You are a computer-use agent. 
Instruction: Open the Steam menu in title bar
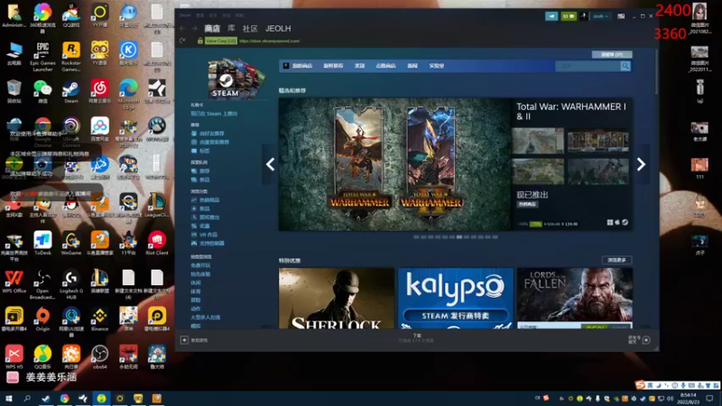pos(185,15)
